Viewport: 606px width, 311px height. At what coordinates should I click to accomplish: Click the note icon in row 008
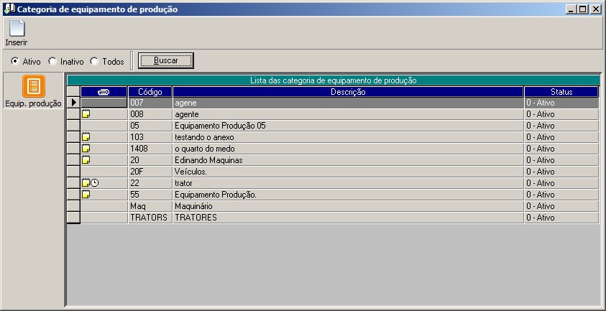pos(86,114)
